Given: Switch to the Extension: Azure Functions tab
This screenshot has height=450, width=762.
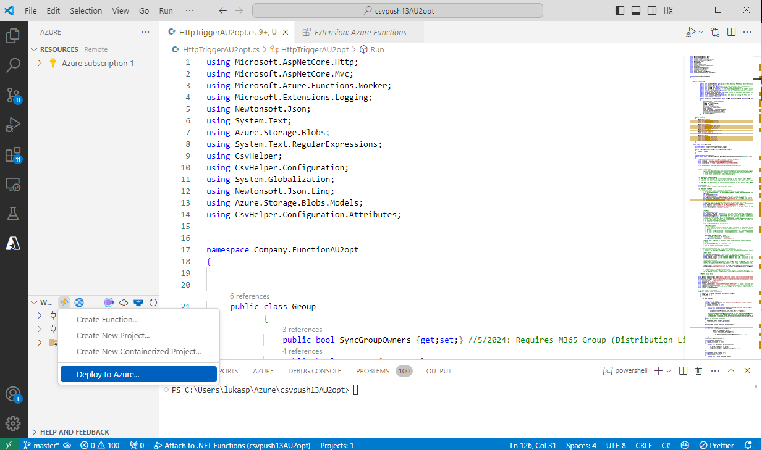Looking at the screenshot, I should pos(360,32).
